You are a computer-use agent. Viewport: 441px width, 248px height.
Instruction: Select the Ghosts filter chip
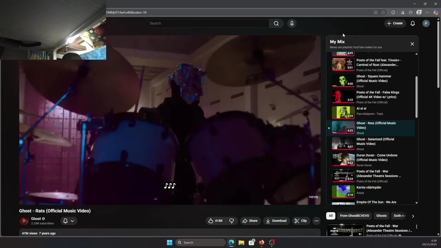point(381,216)
